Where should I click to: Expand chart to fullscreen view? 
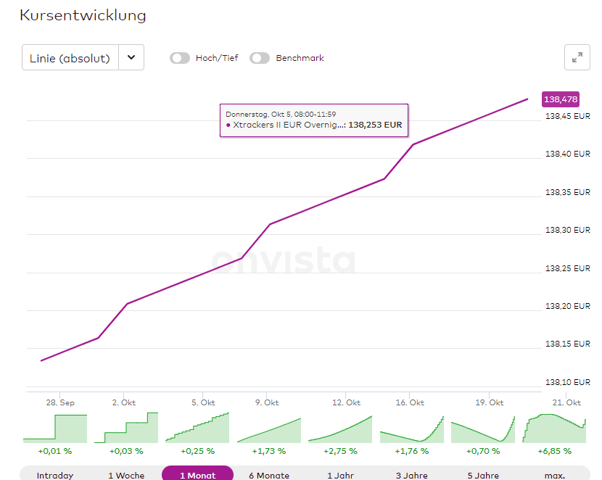(x=577, y=58)
